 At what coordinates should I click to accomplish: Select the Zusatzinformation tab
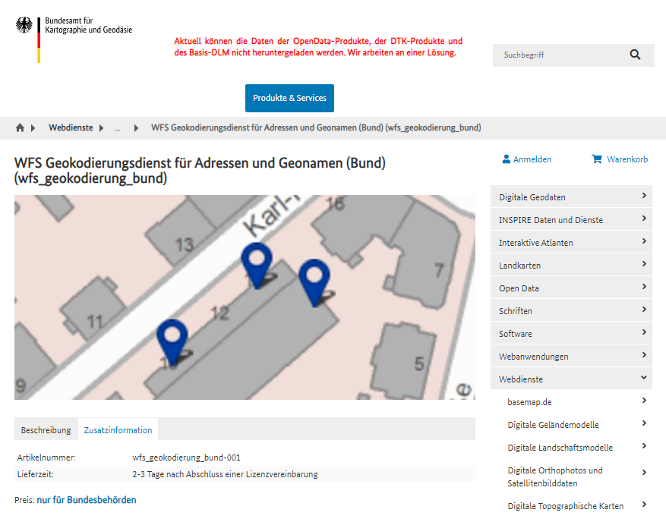(x=118, y=430)
